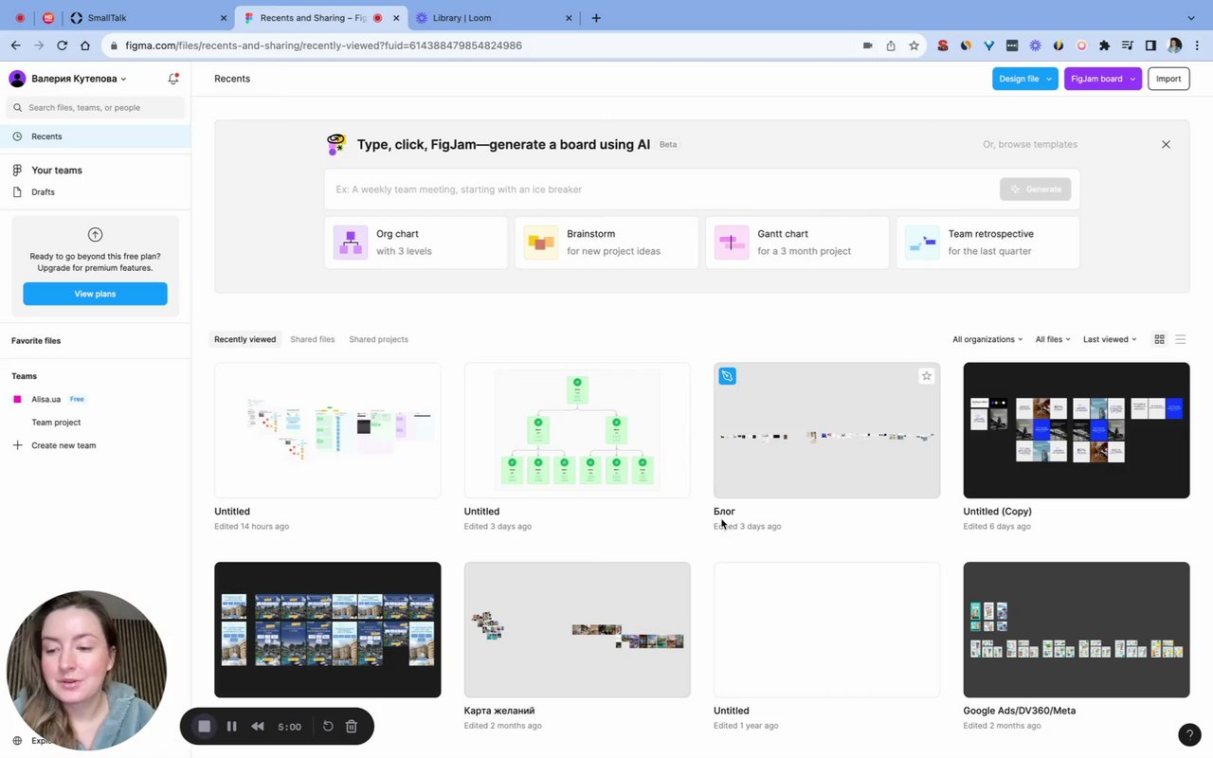The width and height of the screenshot is (1213, 758).
Task: Expand the Last viewed sort dropdown
Action: pyautogui.click(x=1110, y=339)
